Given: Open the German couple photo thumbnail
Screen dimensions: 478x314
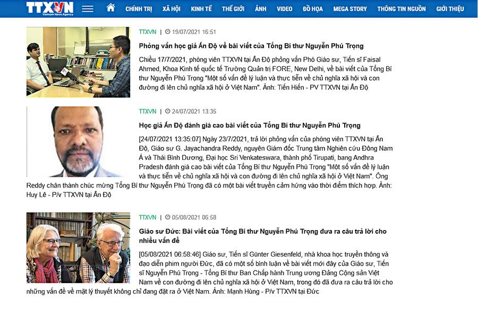Looking at the screenshot, I should point(78,248).
